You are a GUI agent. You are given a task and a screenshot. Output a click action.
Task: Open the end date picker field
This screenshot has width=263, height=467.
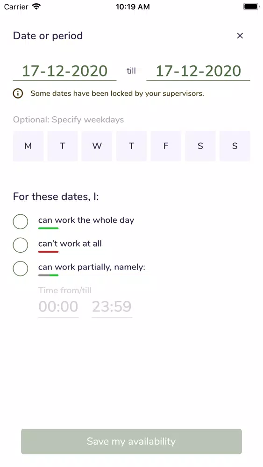coord(198,71)
